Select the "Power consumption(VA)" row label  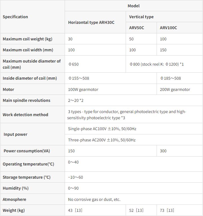point(27,151)
